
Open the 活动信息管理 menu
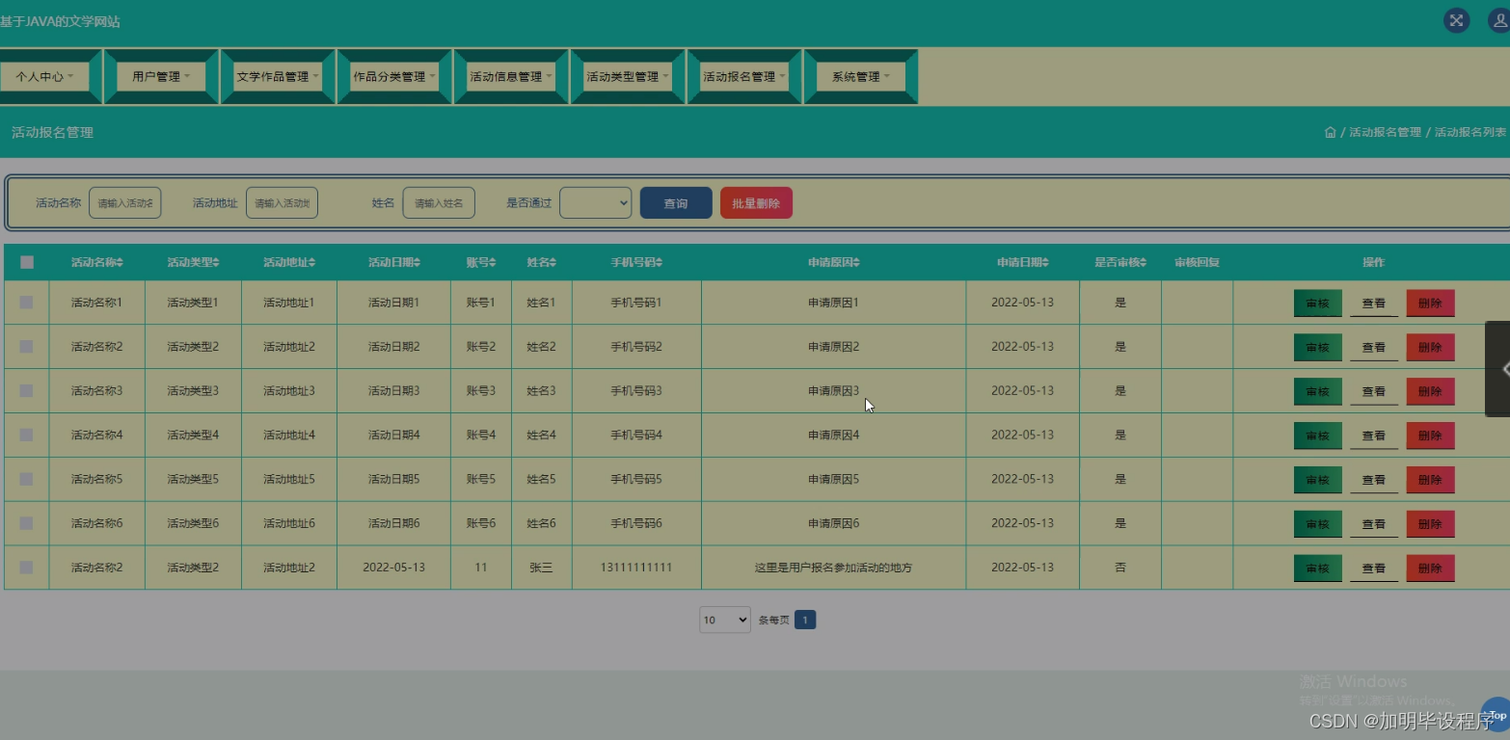pos(510,76)
